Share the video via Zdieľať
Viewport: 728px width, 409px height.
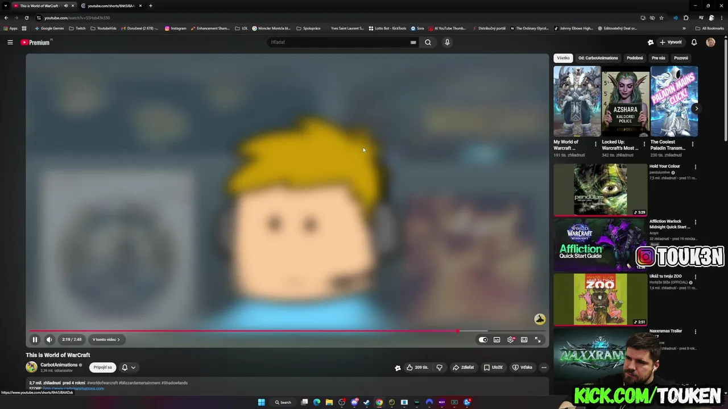[x=463, y=368]
